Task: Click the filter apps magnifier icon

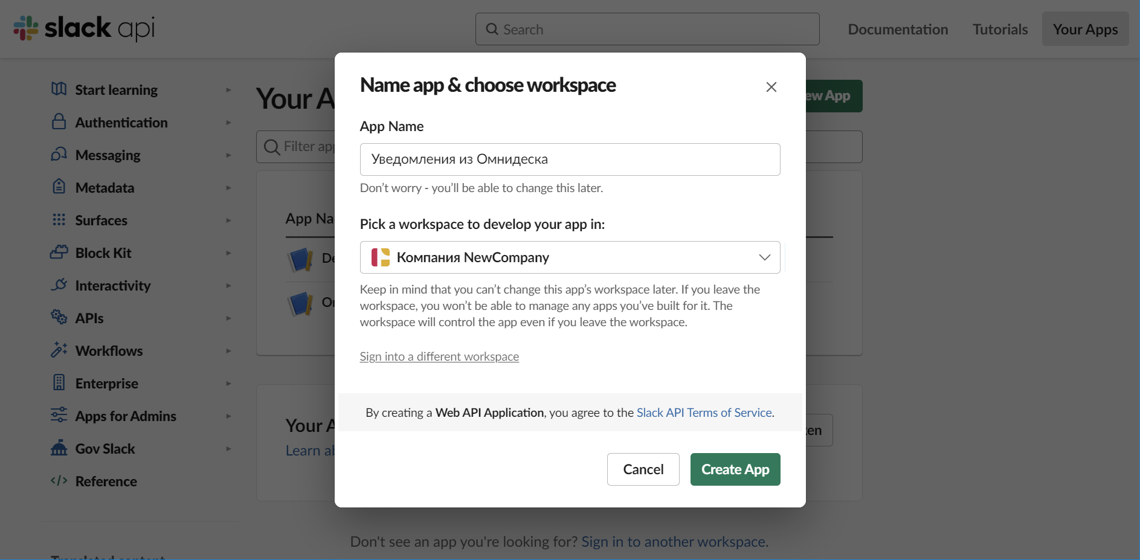Action: (x=272, y=147)
